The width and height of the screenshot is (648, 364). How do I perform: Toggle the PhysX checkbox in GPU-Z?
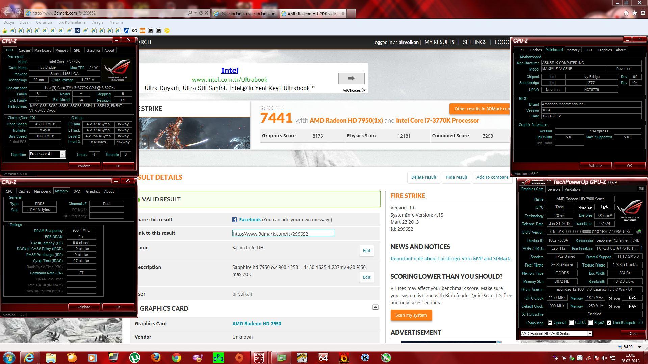click(x=590, y=323)
